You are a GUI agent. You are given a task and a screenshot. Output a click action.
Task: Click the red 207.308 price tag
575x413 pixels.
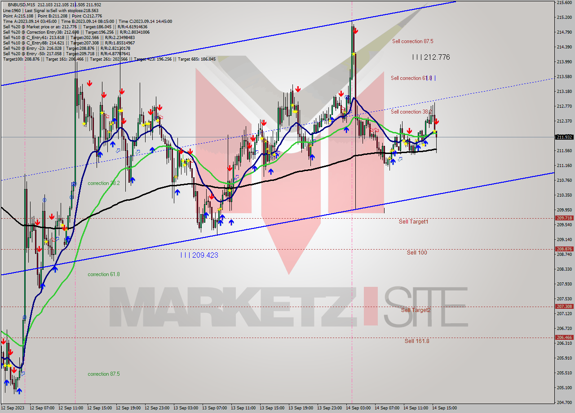click(564, 307)
